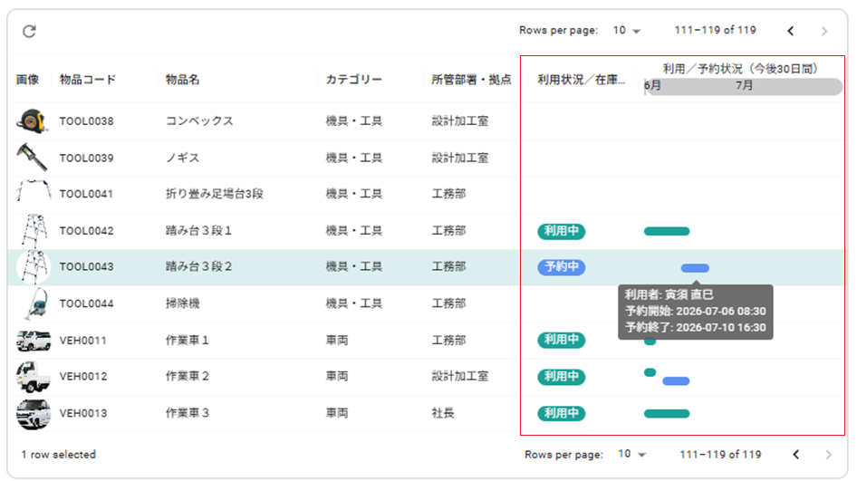This screenshot has height=481, width=857.
Task: Click item name 折り畳み足場台3段
Action: pos(214,194)
